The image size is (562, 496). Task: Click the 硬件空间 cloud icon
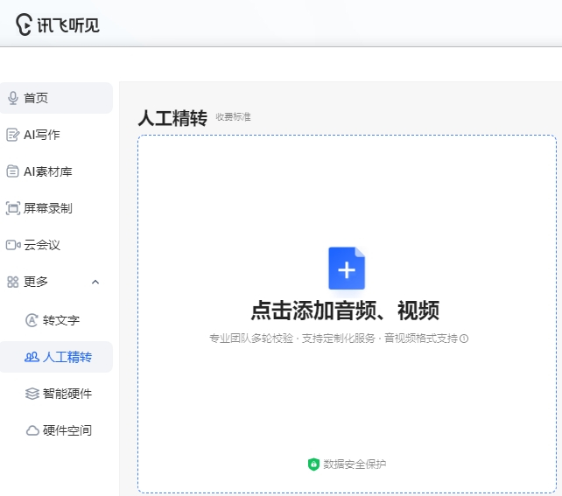[32, 430]
